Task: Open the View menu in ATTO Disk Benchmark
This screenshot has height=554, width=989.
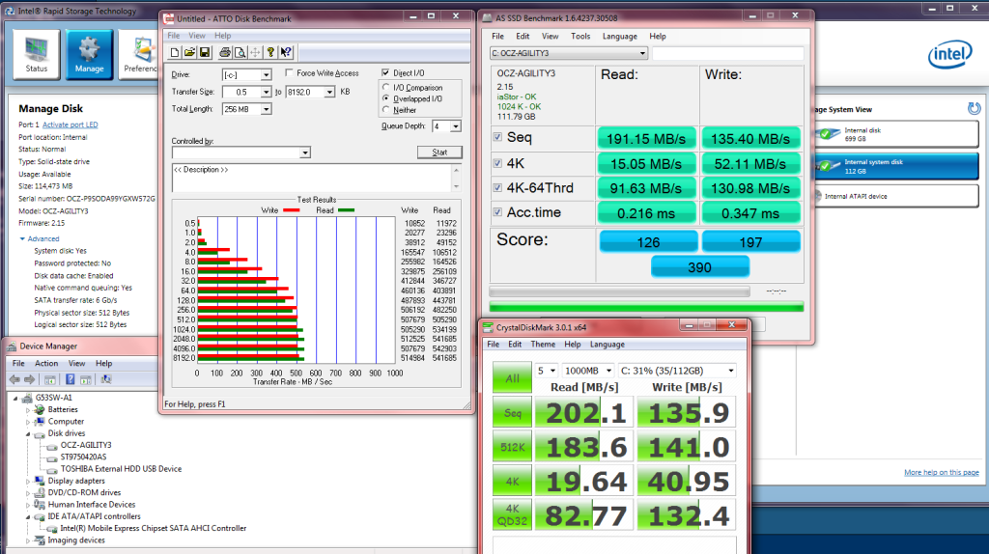Action: point(197,36)
